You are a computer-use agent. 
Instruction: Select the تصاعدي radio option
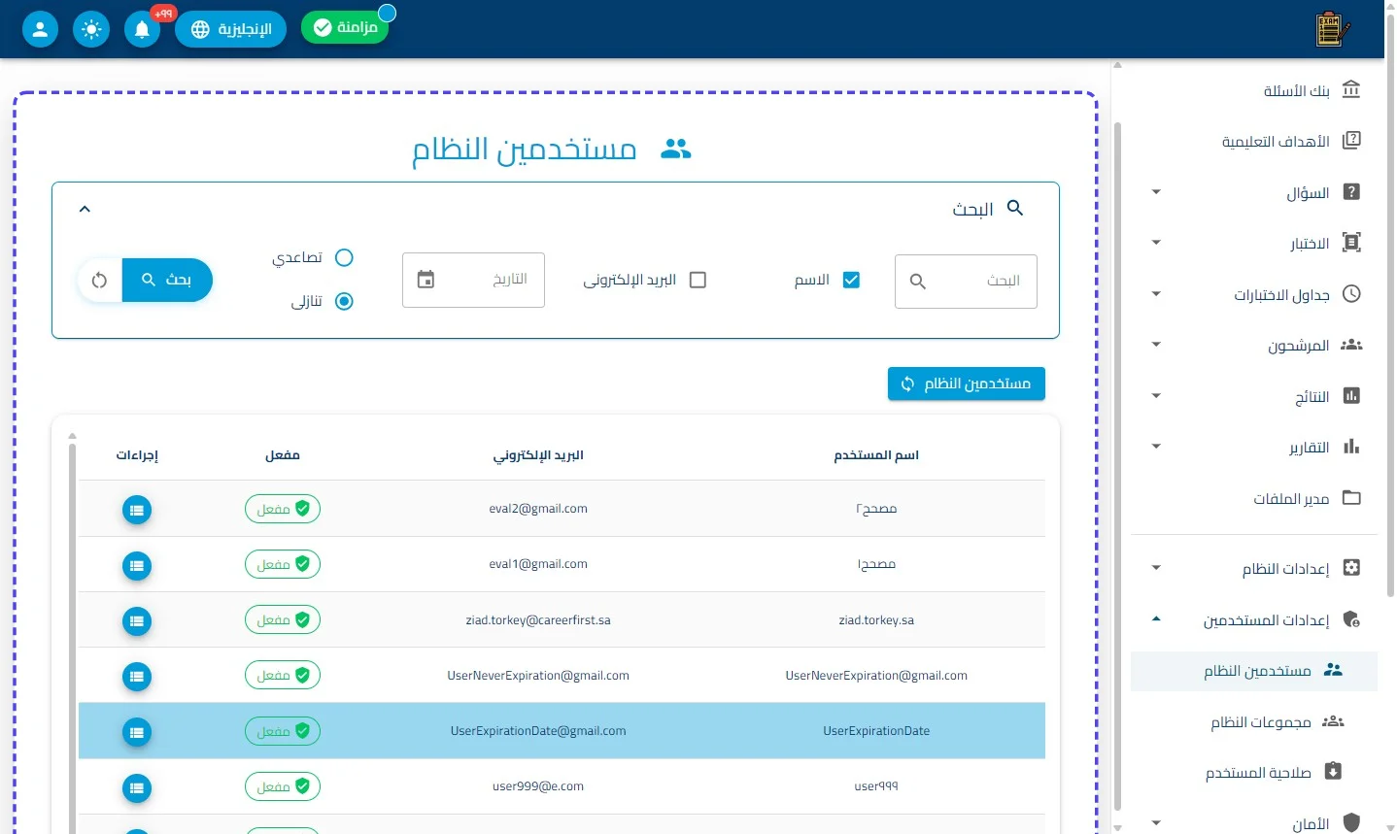click(344, 257)
